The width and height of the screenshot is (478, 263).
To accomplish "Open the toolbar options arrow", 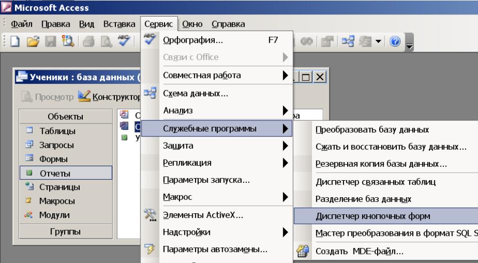I will (409, 42).
